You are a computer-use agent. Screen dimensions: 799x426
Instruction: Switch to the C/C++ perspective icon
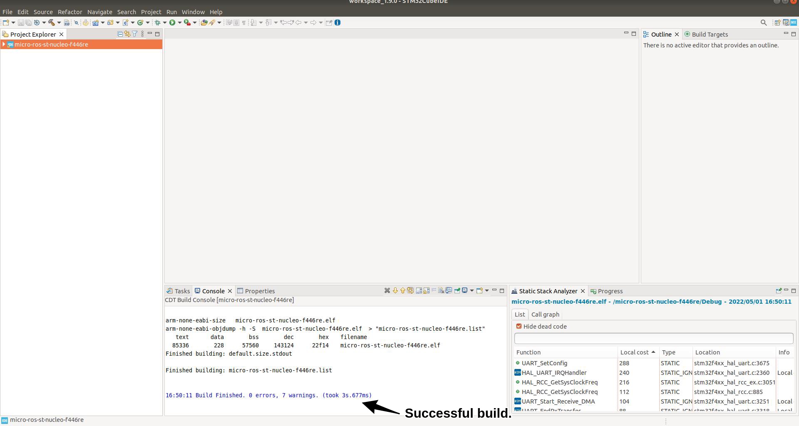click(786, 22)
